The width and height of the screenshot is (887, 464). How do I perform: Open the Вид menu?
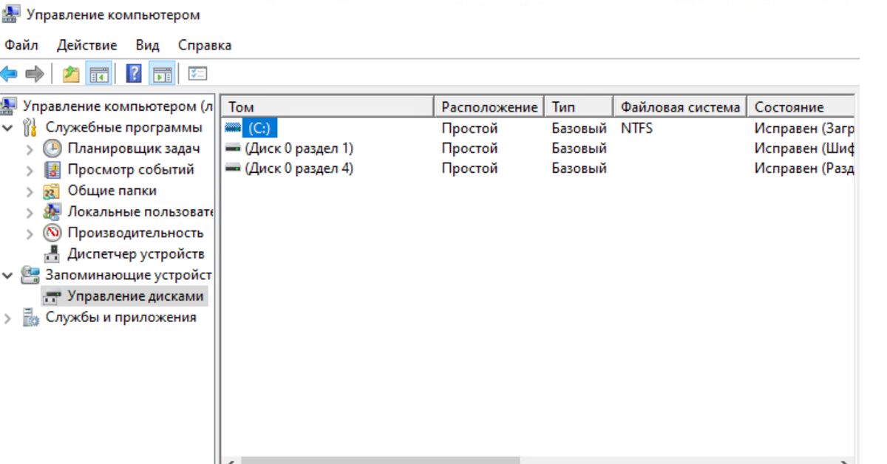(147, 46)
